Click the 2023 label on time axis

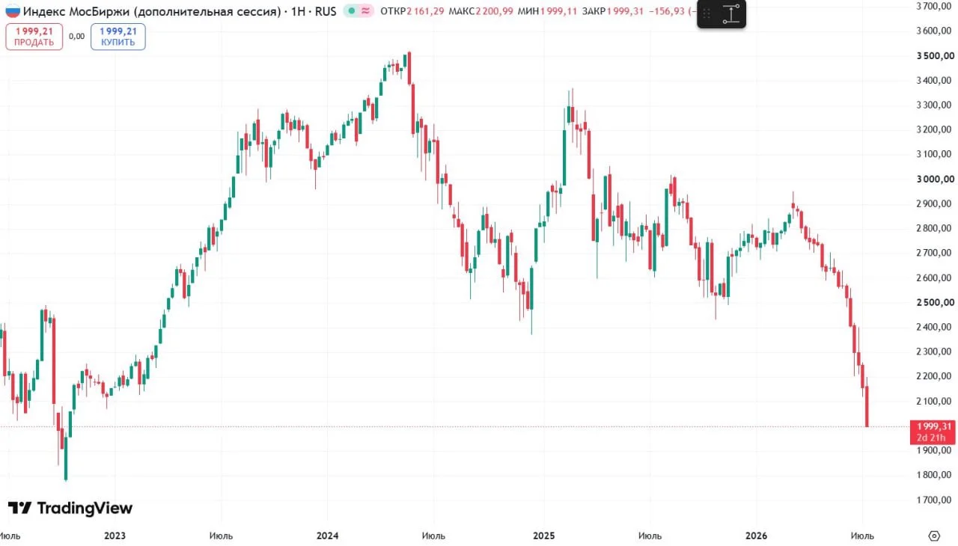click(115, 536)
